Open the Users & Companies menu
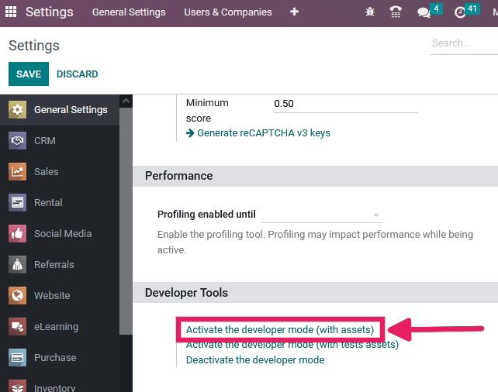 click(227, 12)
